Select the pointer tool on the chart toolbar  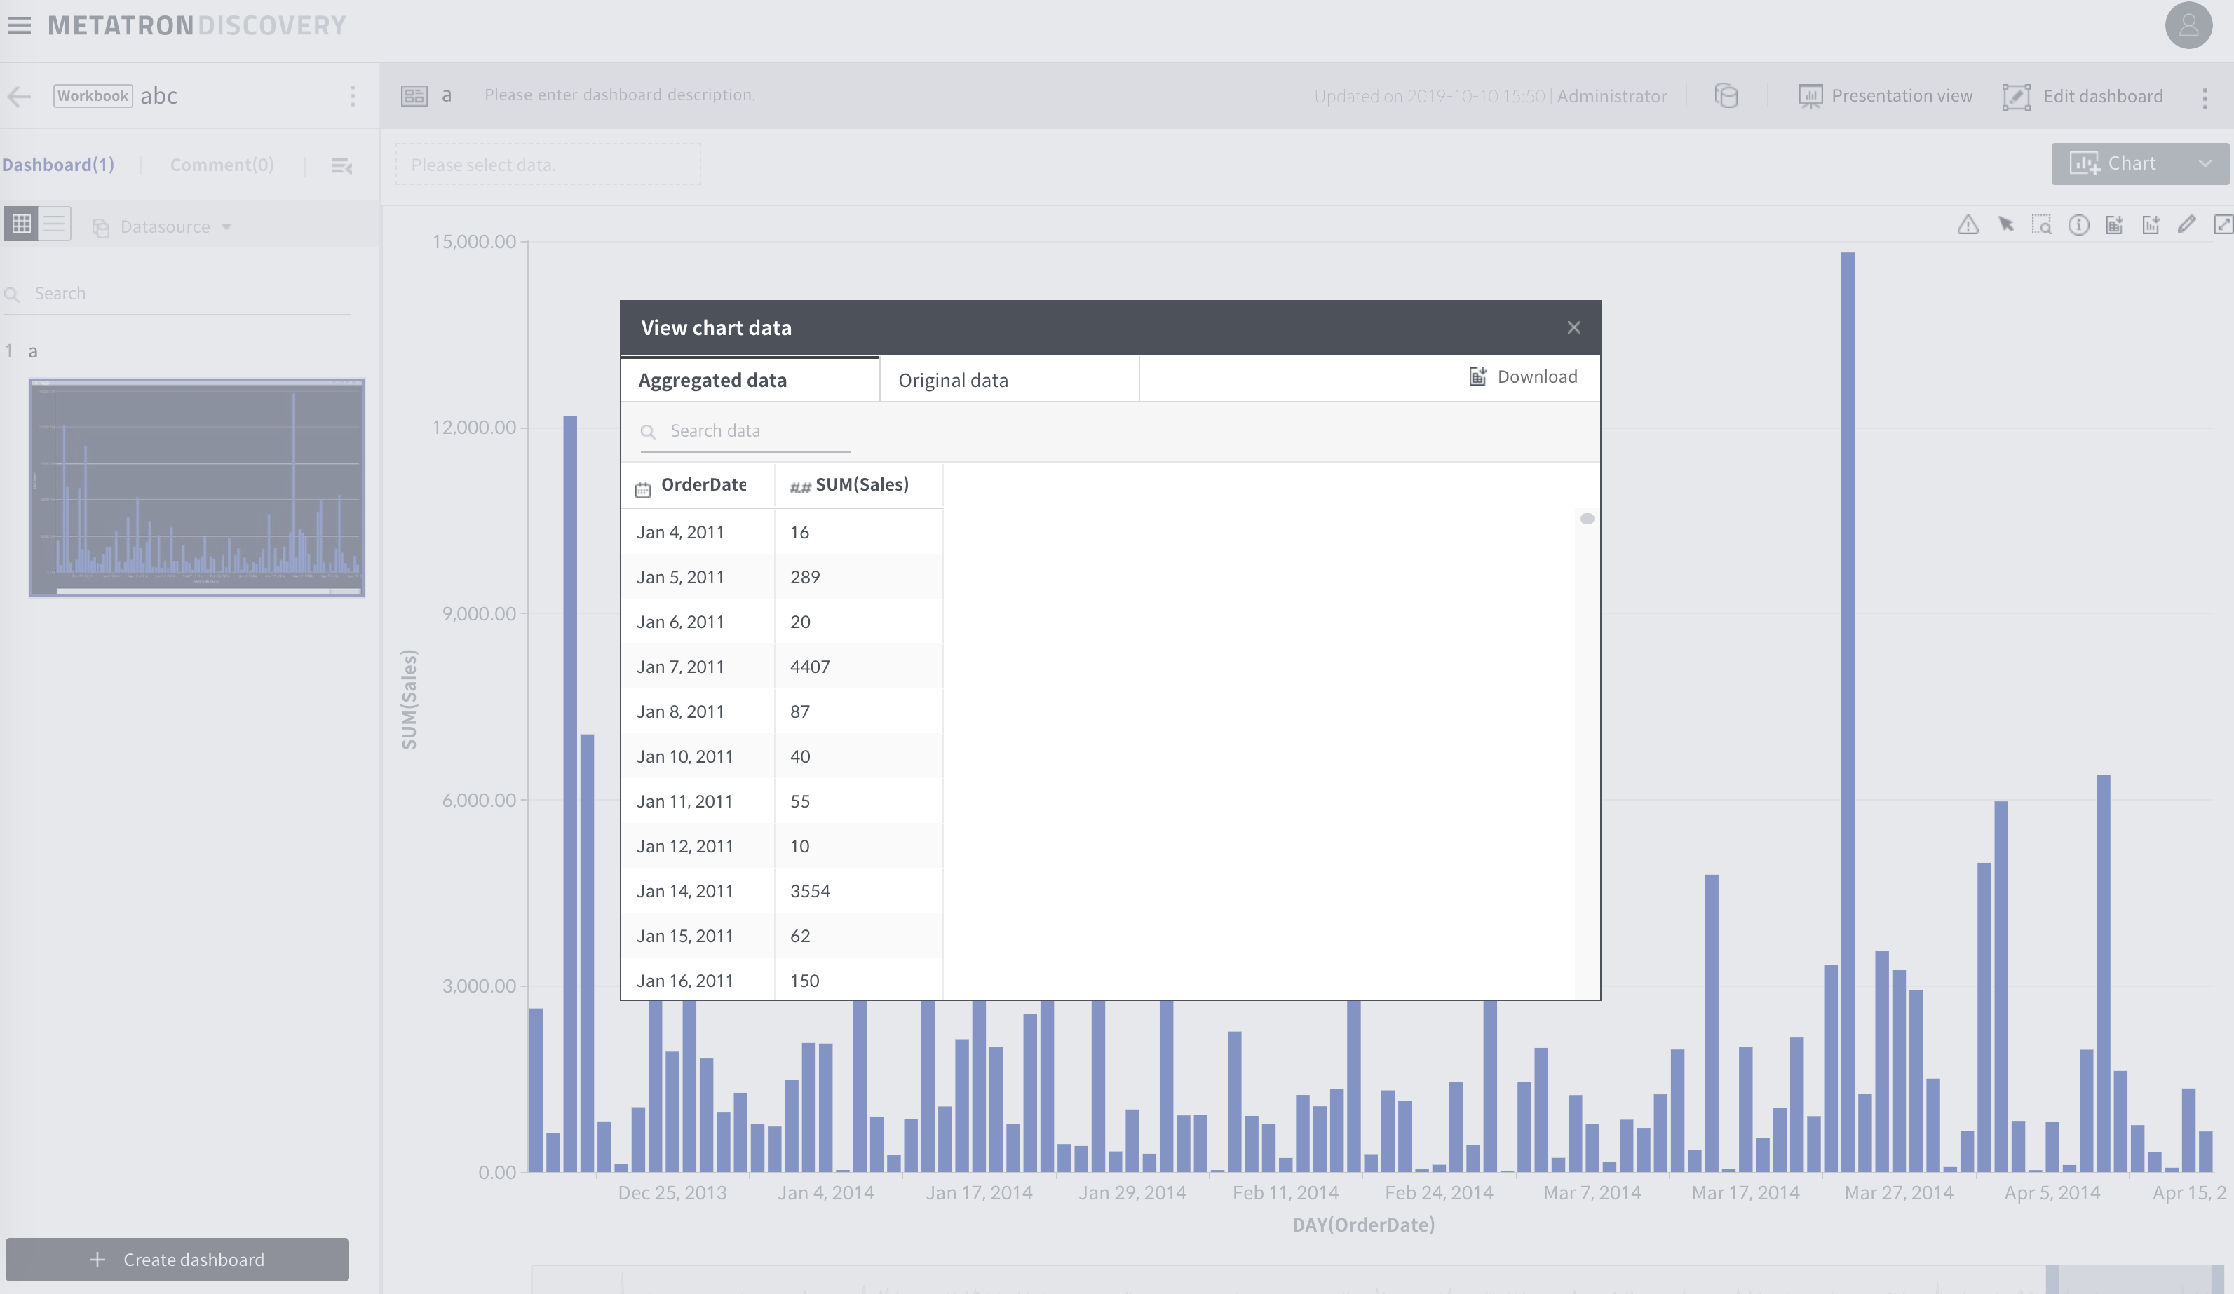click(x=2005, y=225)
